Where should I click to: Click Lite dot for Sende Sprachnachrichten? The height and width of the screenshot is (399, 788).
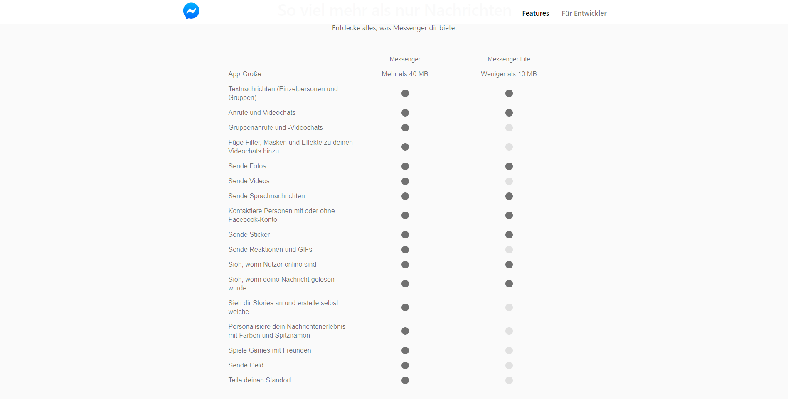(x=509, y=196)
